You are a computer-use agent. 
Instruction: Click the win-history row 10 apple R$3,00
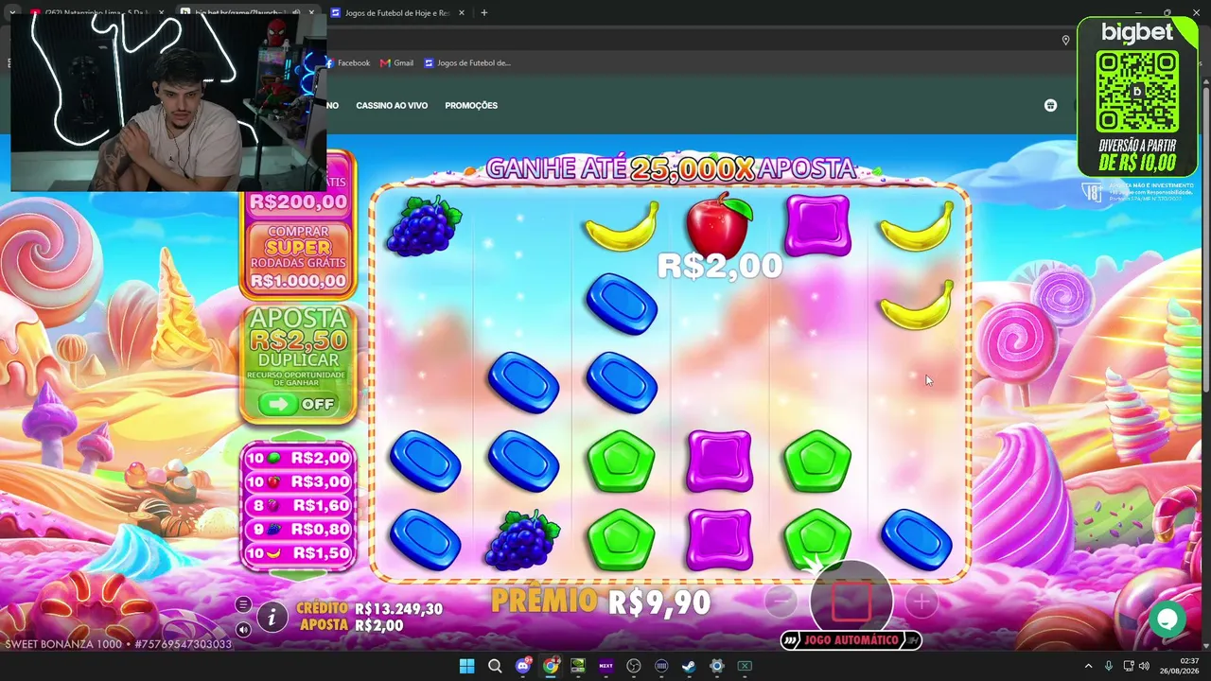click(298, 481)
